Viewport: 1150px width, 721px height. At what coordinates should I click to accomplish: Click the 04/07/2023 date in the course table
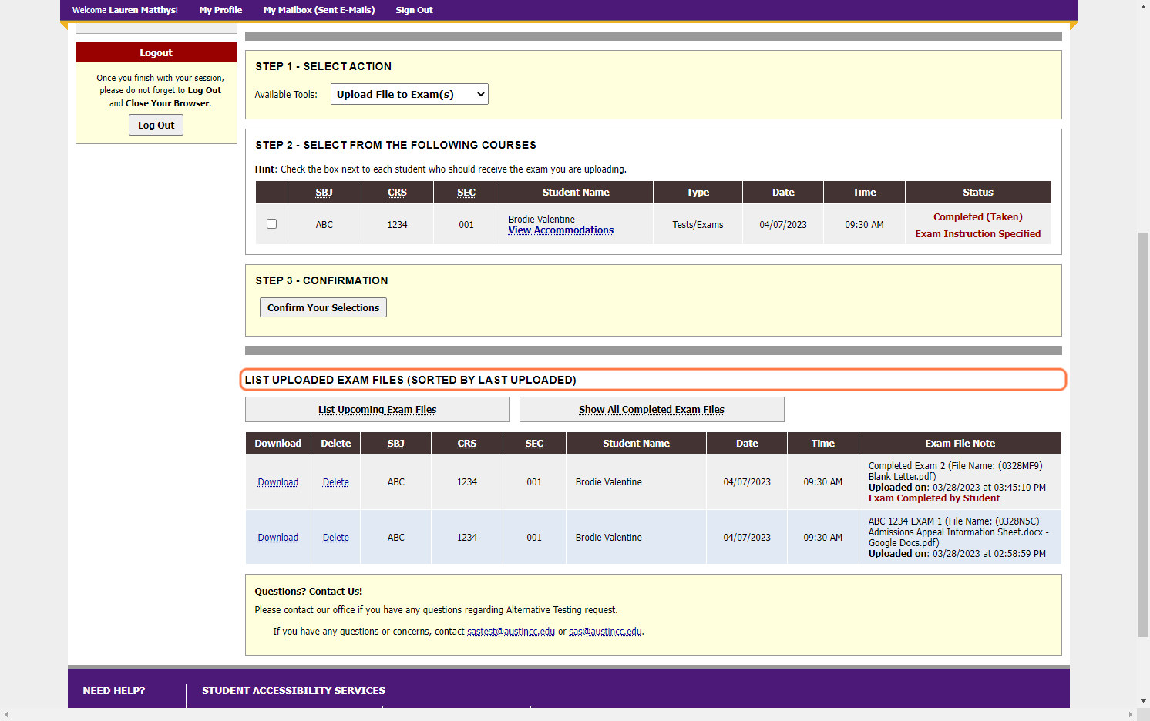point(783,225)
